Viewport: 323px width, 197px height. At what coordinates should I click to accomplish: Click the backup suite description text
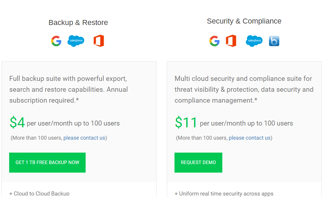click(x=68, y=89)
